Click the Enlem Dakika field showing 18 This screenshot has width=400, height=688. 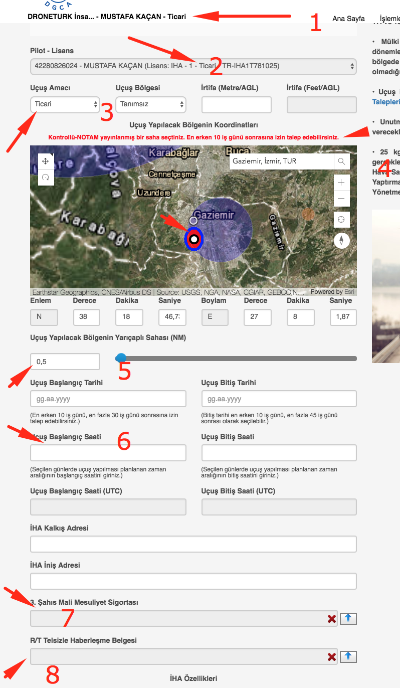click(x=129, y=317)
